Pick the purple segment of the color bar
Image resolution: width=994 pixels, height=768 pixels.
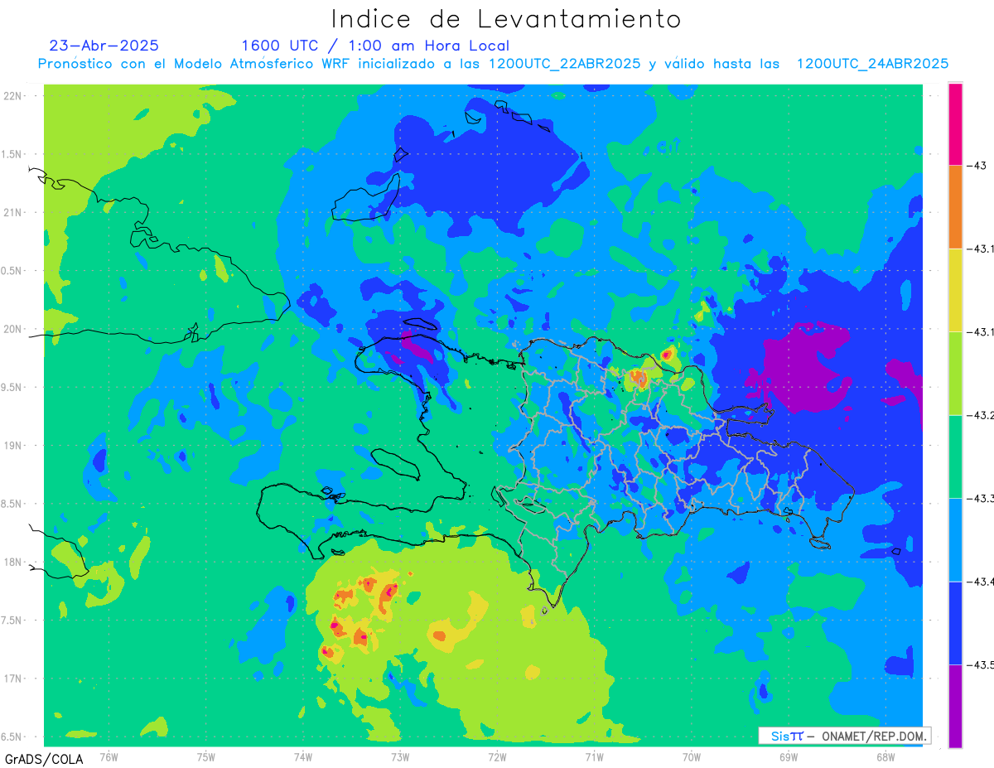pos(955,706)
